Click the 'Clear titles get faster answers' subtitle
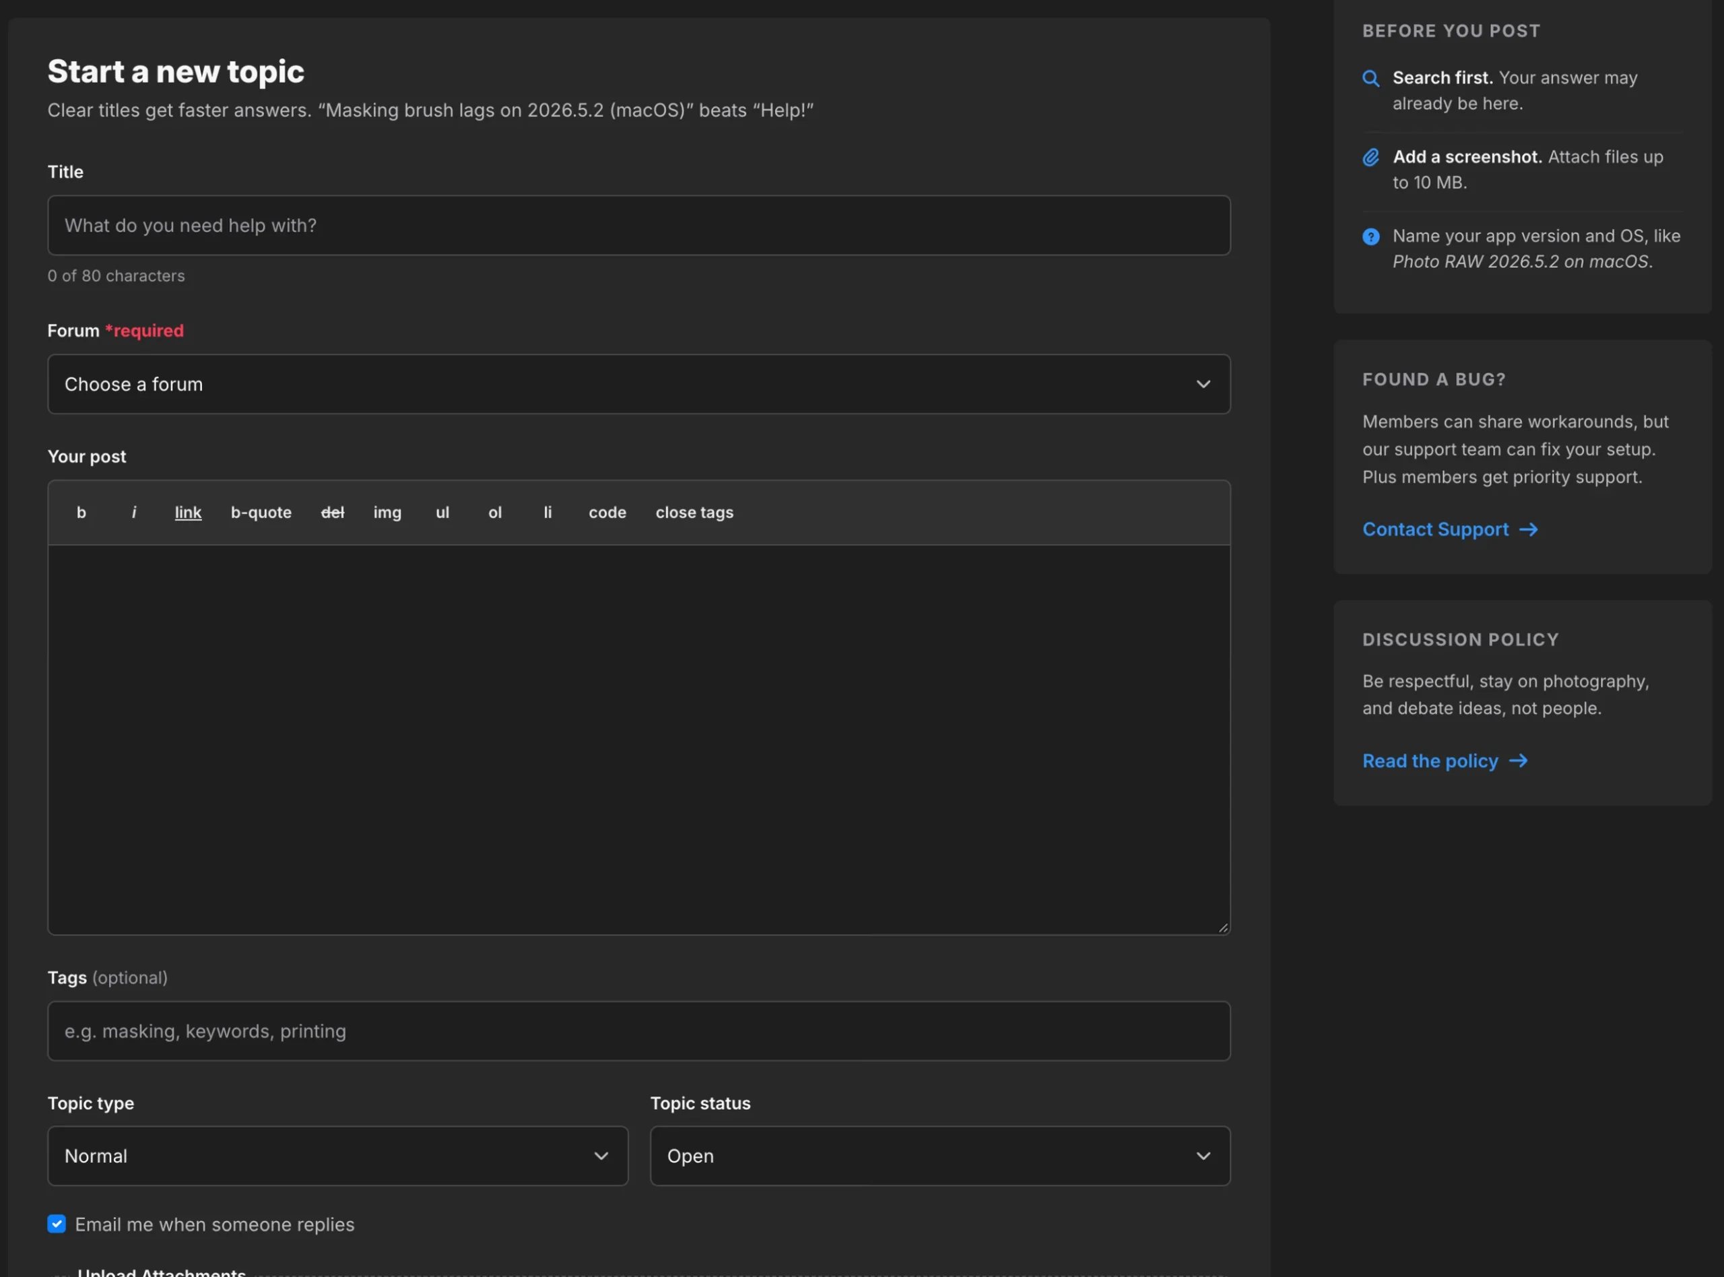 [x=430, y=110]
